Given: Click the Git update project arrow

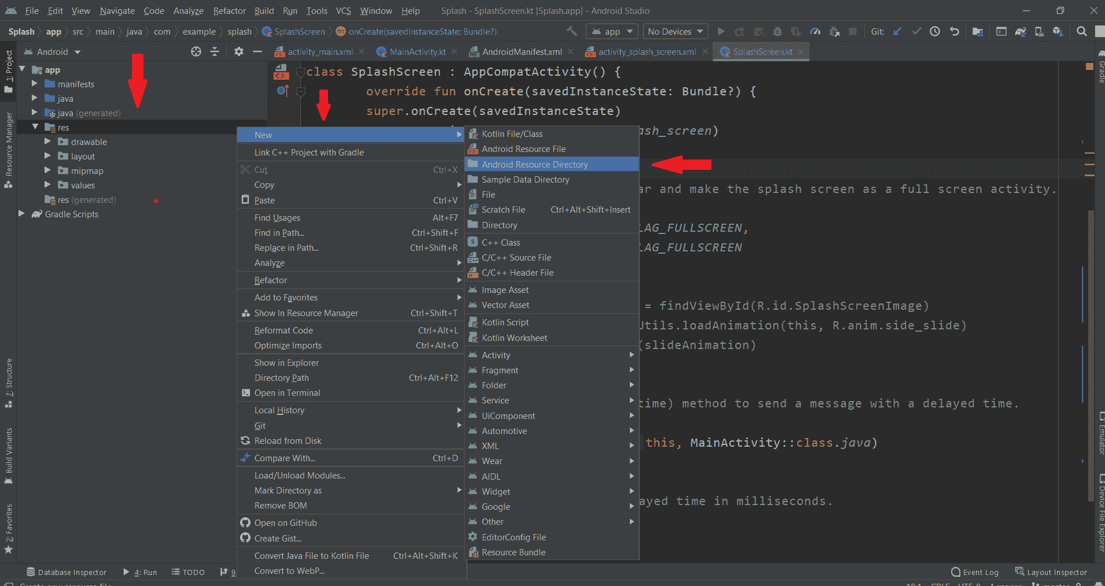Looking at the screenshot, I should click(897, 32).
